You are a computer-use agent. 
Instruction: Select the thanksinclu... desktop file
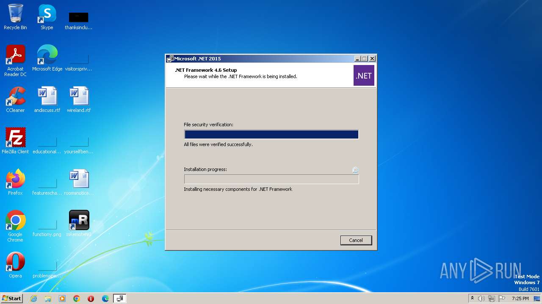click(78, 20)
